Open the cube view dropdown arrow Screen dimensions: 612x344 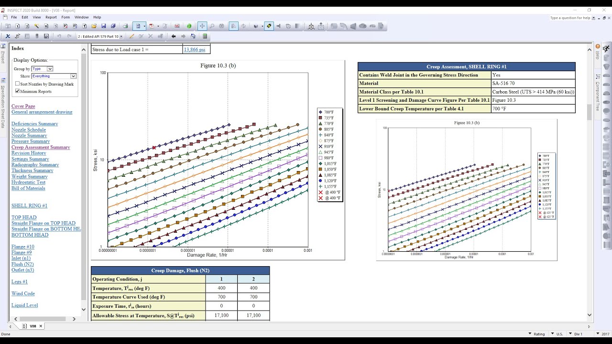262,26
